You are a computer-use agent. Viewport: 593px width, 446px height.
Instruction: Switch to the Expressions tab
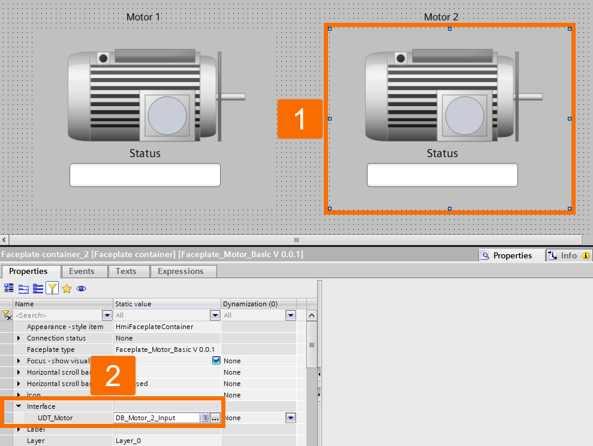(183, 271)
